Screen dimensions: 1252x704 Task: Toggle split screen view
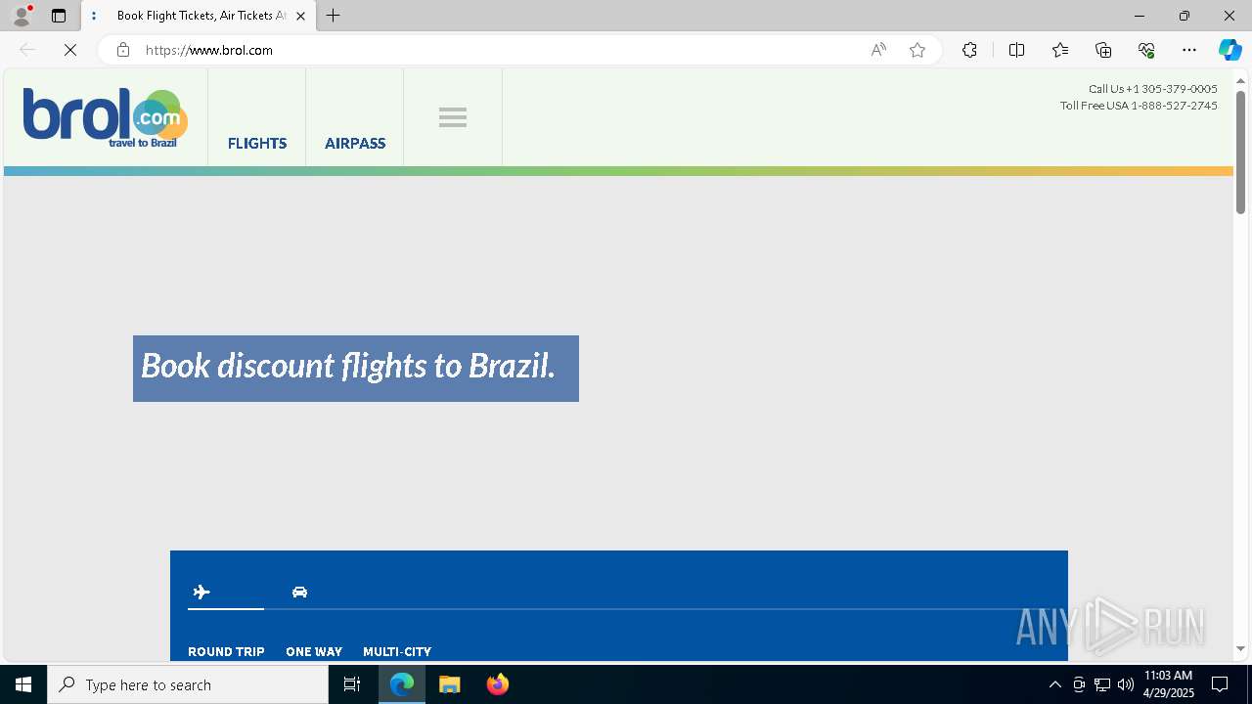tap(1016, 50)
